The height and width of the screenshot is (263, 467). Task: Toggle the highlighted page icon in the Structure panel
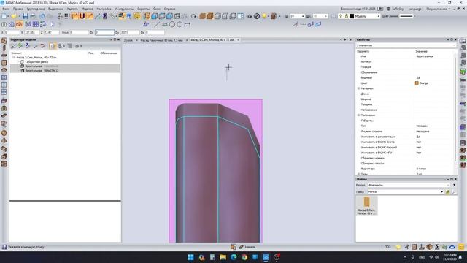(x=53, y=46)
